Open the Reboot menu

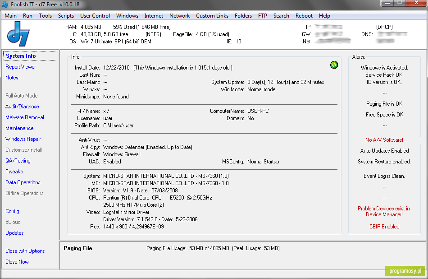[x=304, y=16]
